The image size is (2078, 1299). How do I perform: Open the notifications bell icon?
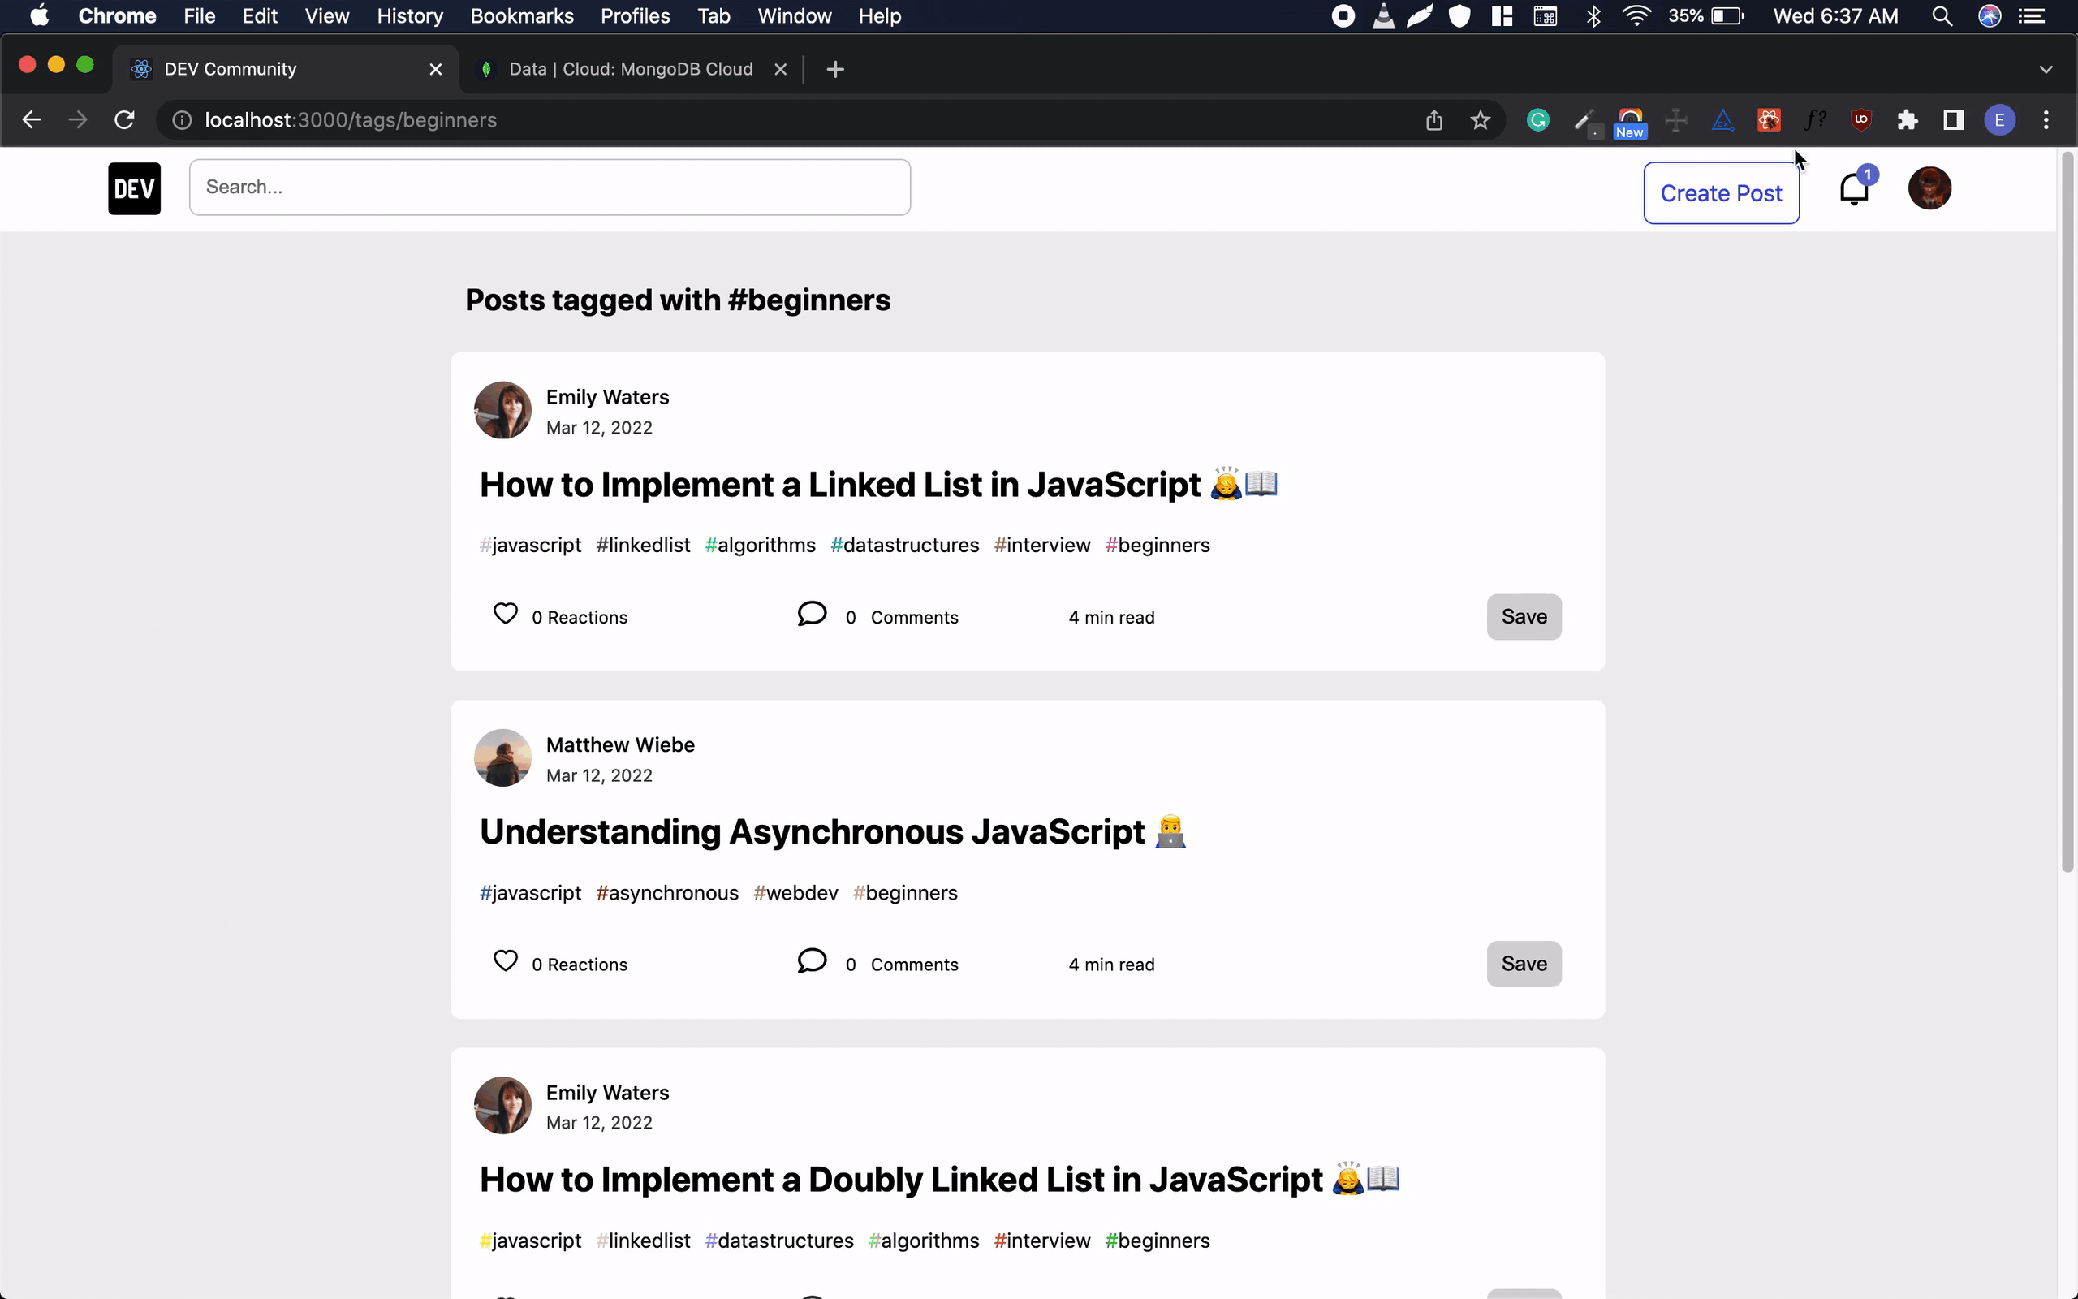coord(1853,189)
